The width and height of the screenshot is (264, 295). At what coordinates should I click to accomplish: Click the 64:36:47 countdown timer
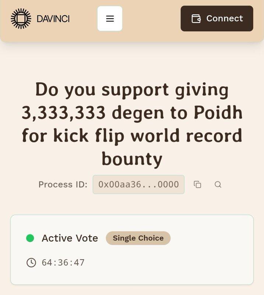pos(63,263)
